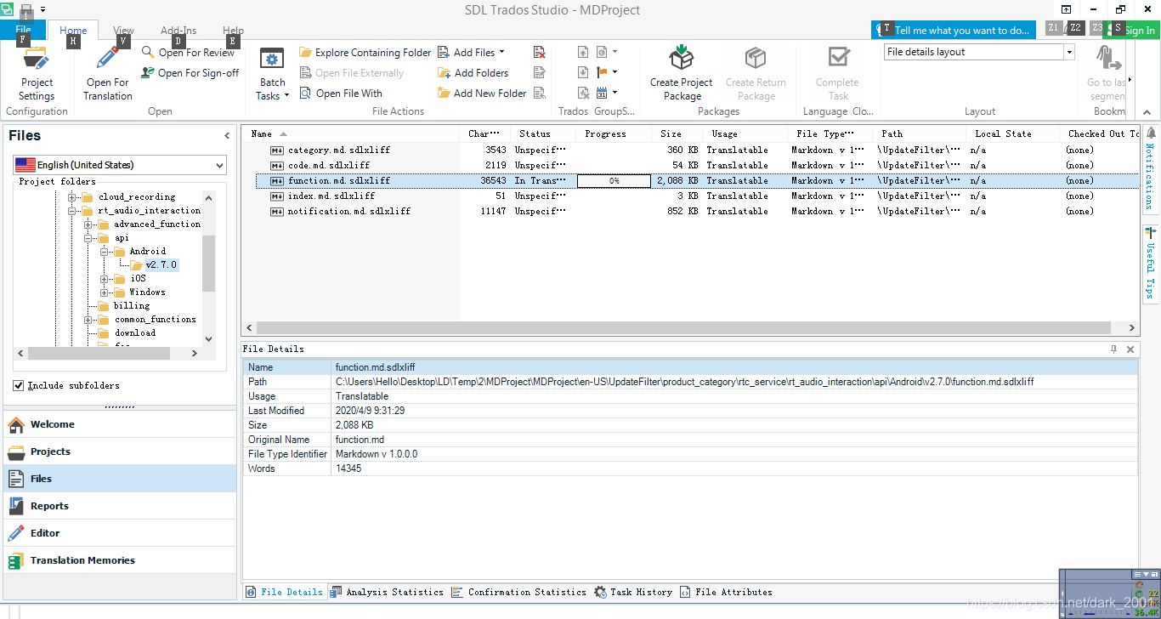This screenshot has width=1161, height=619.
Task: Open the Task History tab
Action: (633, 592)
